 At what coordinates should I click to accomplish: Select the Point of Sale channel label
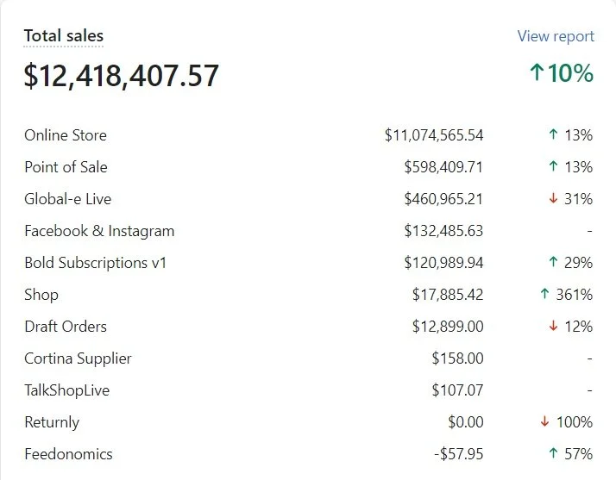[66, 167]
